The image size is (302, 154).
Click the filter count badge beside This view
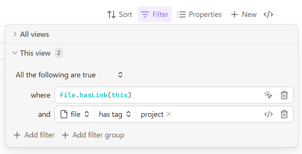59,53
